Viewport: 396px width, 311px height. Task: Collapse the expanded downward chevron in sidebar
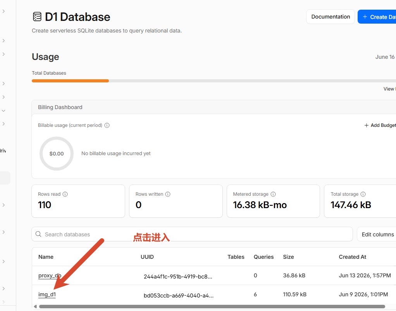click(x=3, y=110)
